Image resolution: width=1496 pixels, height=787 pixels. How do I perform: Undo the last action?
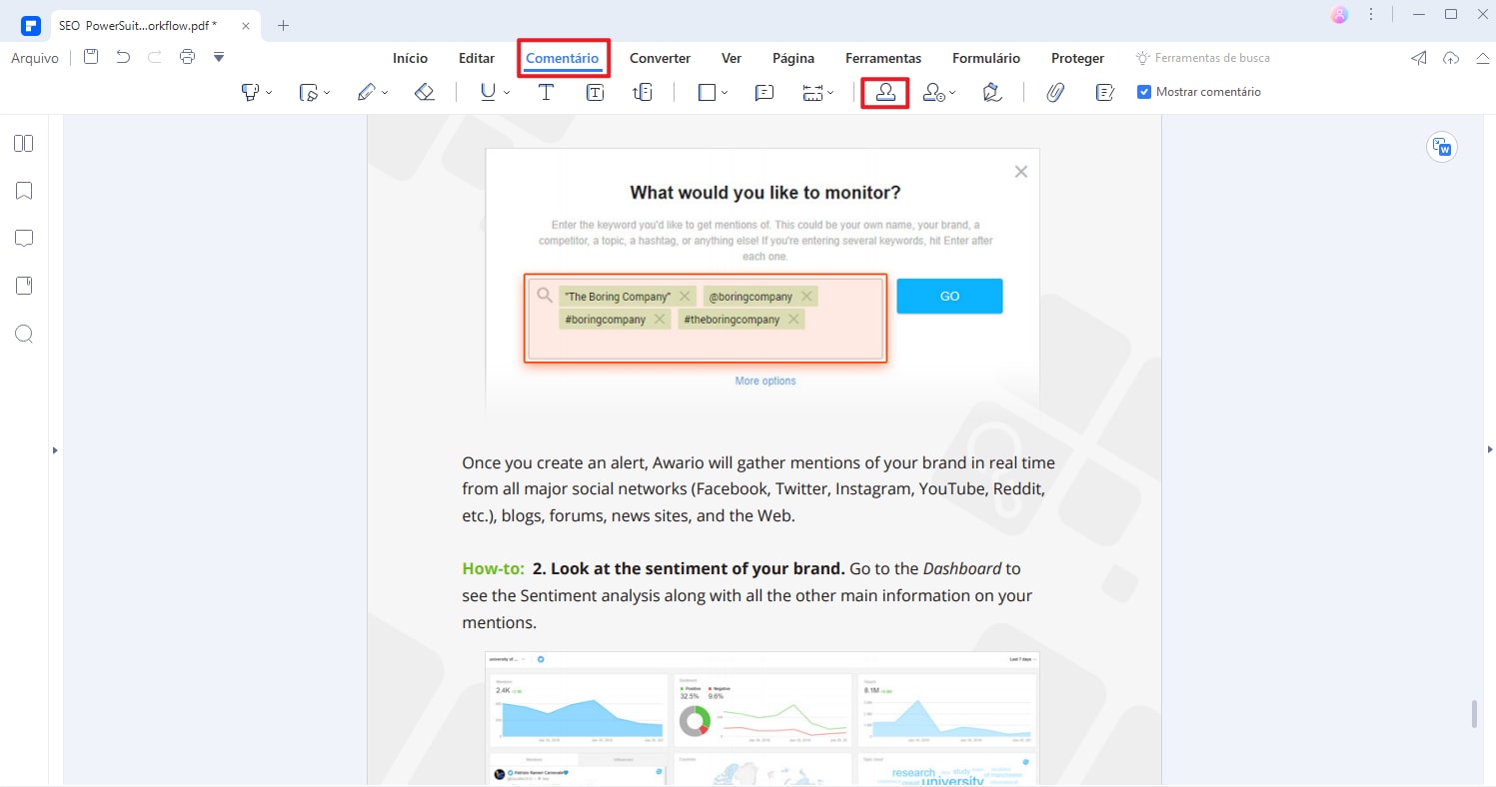(x=123, y=57)
